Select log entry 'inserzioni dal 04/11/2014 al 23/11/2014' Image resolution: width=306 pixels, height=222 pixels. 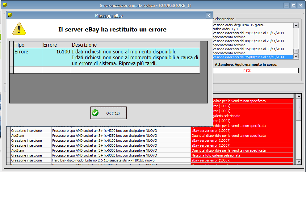(x=253, y=41)
